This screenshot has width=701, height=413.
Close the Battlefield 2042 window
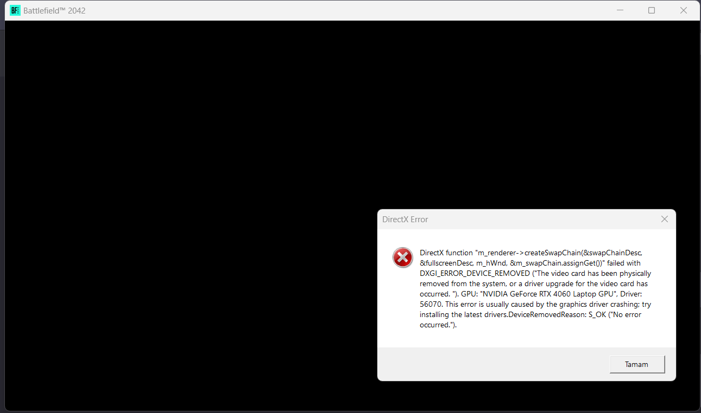(x=684, y=10)
